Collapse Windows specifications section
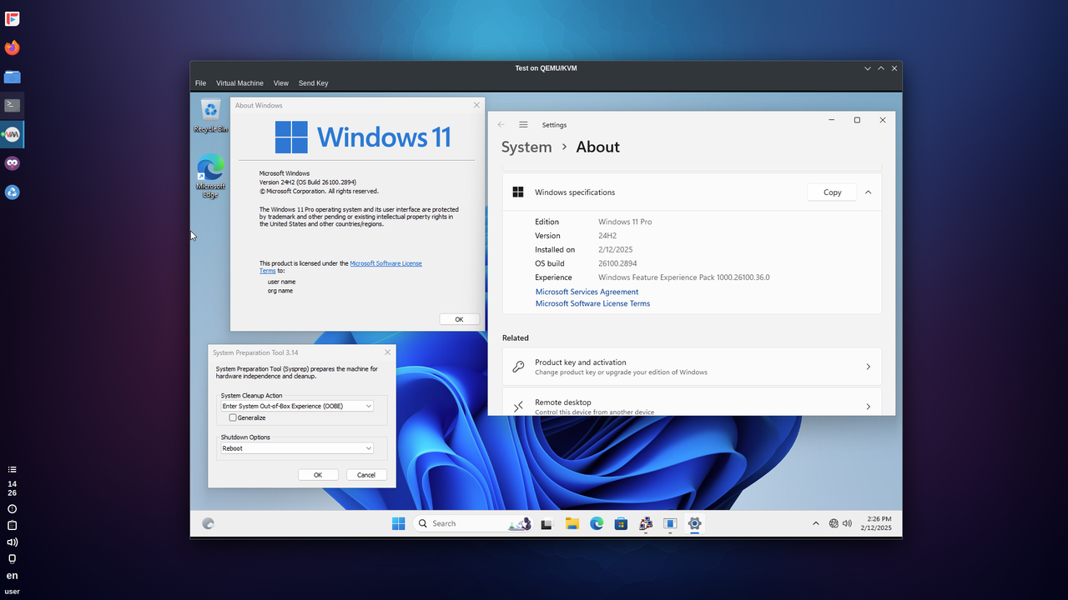This screenshot has height=600, width=1068. point(868,192)
